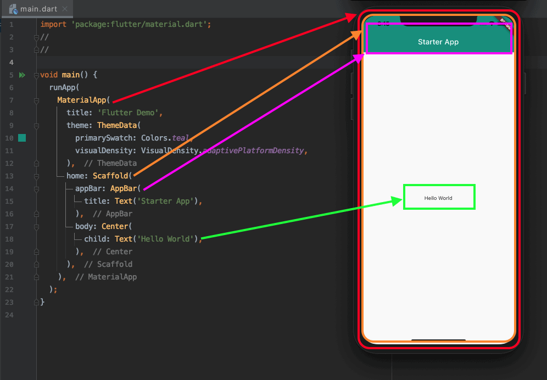Click the void keyword on line 5
This screenshot has width=547, height=380.
click(49, 75)
